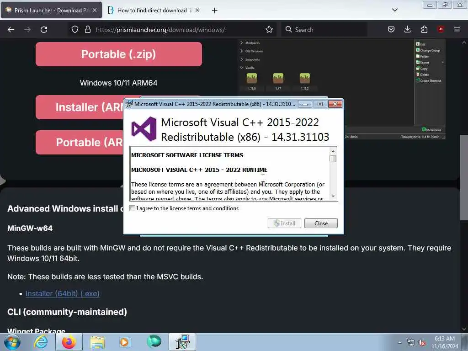Open a new browser tab

pos(215,11)
